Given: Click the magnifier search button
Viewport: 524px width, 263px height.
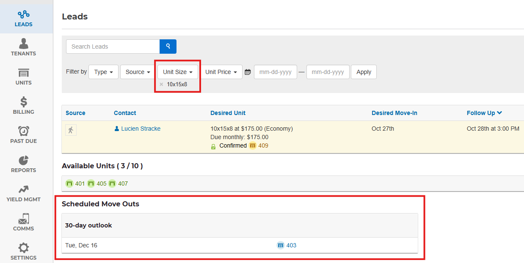Looking at the screenshot, I should point(168,47).
